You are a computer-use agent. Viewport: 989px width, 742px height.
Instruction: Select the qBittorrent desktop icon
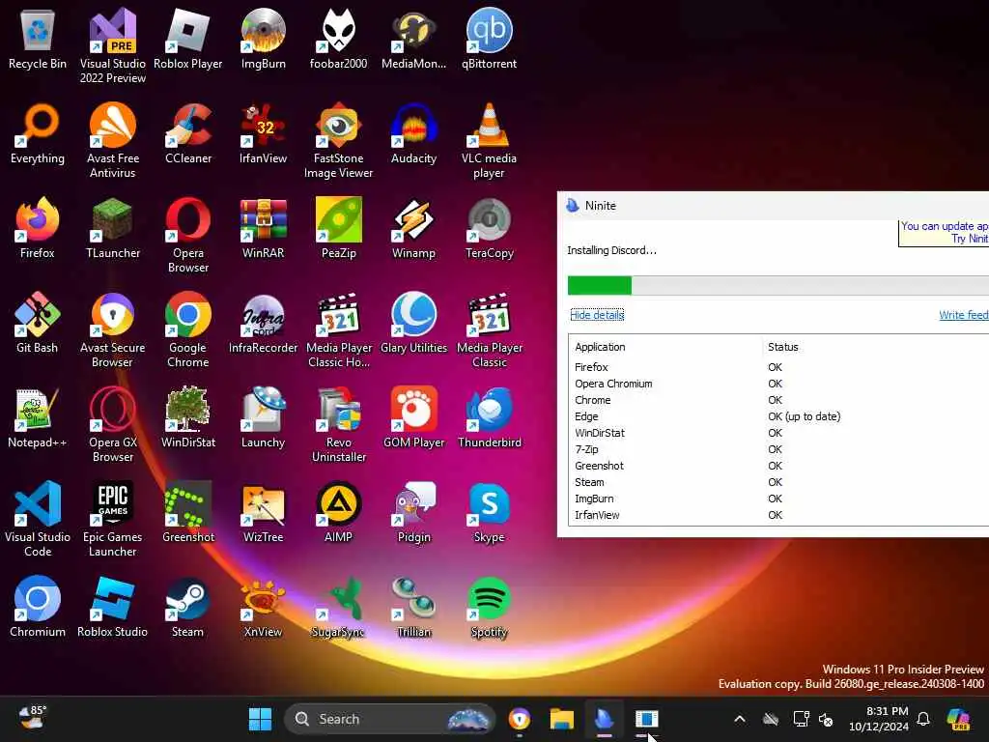(489, 39)
